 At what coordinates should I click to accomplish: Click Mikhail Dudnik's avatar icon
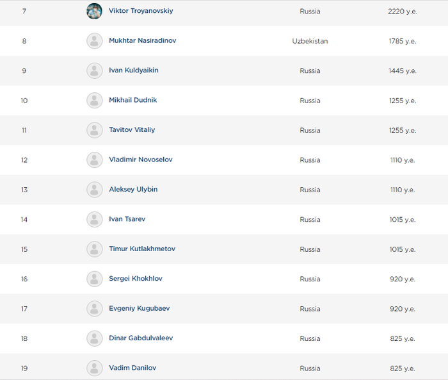[x=95, y=100]
